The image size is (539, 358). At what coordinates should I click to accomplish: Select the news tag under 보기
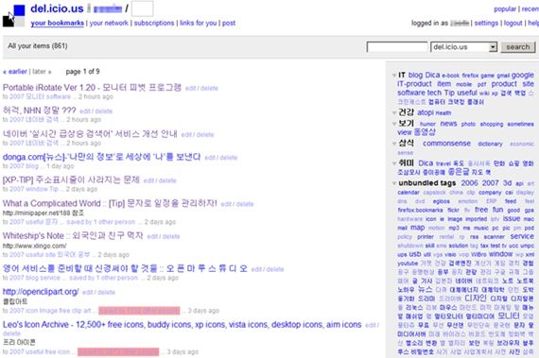point(448,124)
